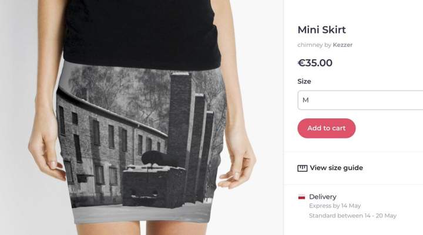
Task: Click the Delivery heading
Action: (323, 197)
